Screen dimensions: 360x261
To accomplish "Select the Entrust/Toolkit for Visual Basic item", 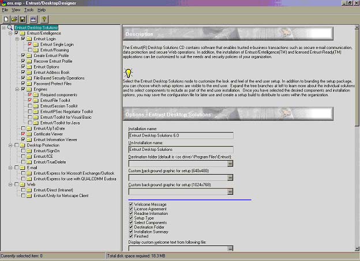I will 66,117.
